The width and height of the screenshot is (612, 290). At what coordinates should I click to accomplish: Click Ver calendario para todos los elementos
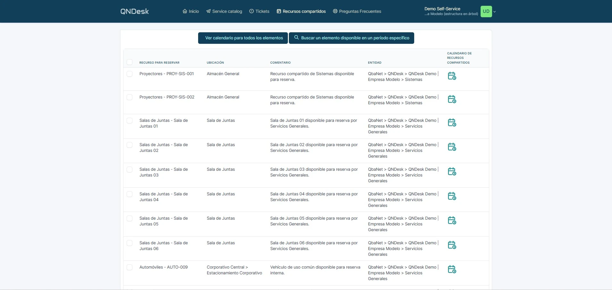coord(243,38)
